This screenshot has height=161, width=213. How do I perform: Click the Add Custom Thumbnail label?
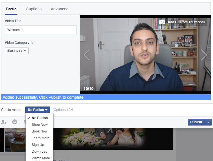pyautogui.click(x=186, y=22)
